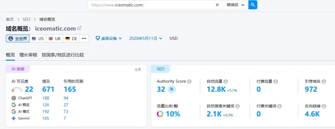Screen dimensions: 335x129
Task: Open 付费流量 value 0
Action: click(259, 89)
